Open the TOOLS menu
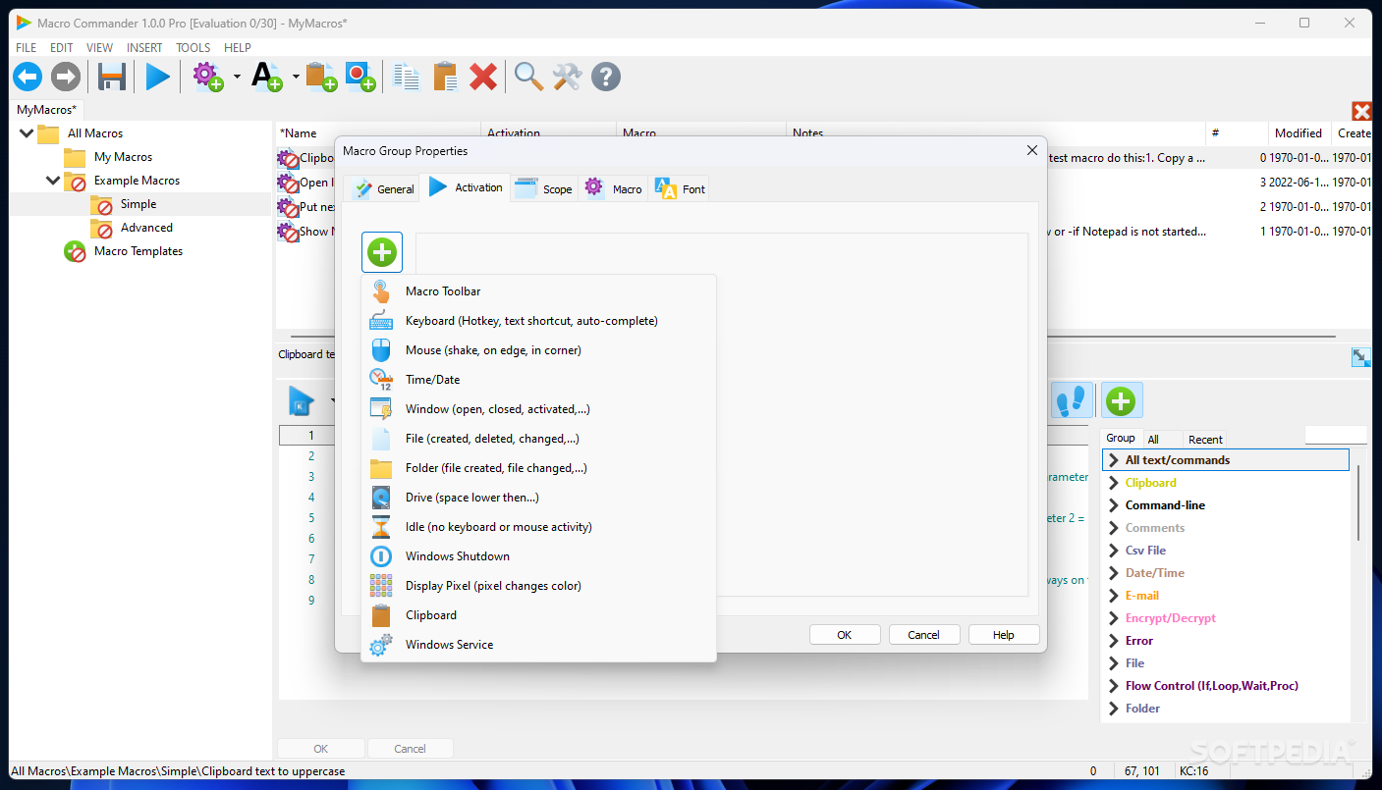Image resolution: width=1382 pixels, height=790 pixels. tap(193, 47)
